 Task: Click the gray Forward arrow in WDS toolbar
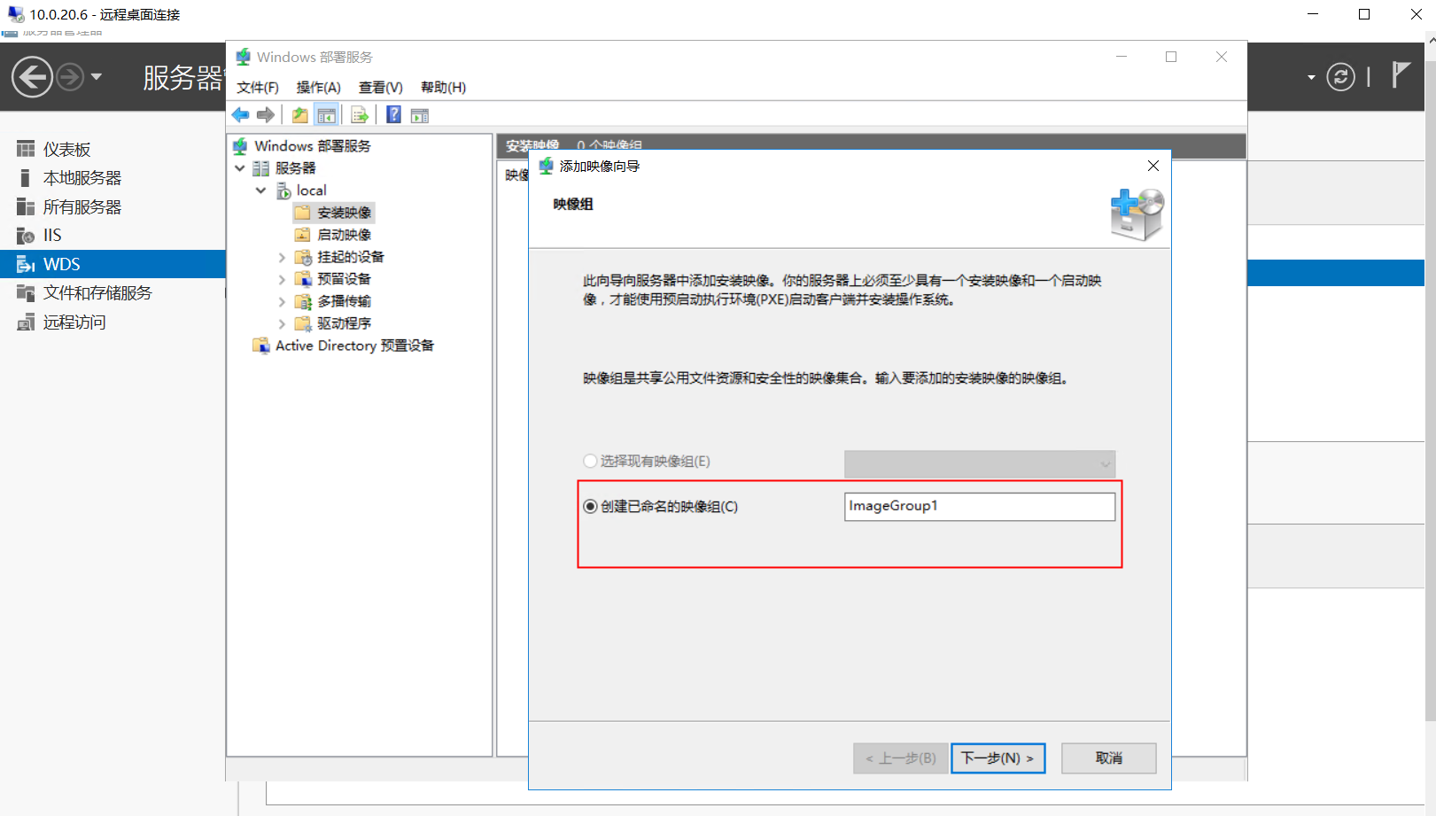(265, 114)
